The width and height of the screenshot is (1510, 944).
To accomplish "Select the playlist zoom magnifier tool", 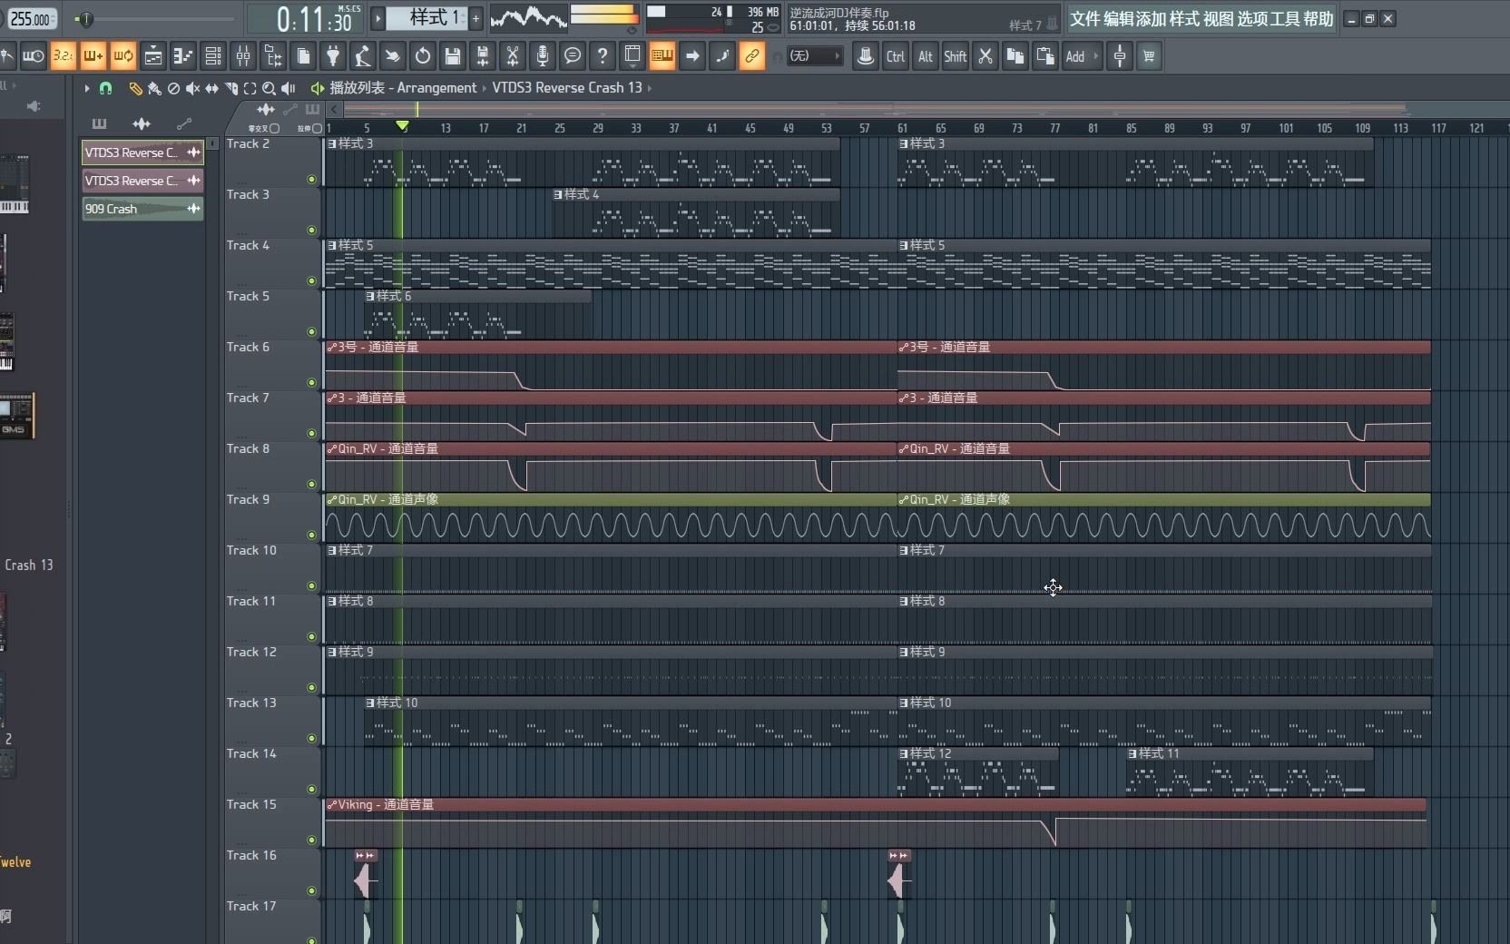I will (x=269, y=88).
